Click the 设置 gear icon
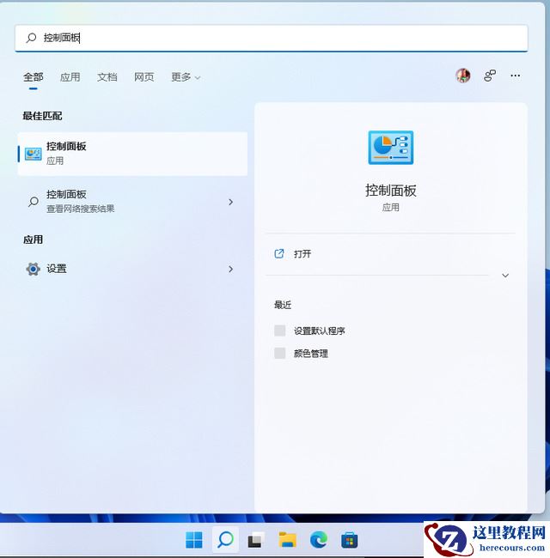The width and height of the screenshot is (550, 558). [34, 269]
